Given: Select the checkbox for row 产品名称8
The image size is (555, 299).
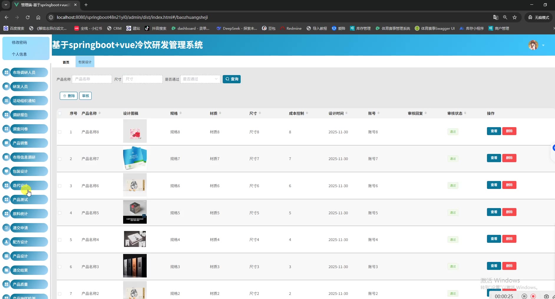Looking at the screenshot, I should (60, 132).
